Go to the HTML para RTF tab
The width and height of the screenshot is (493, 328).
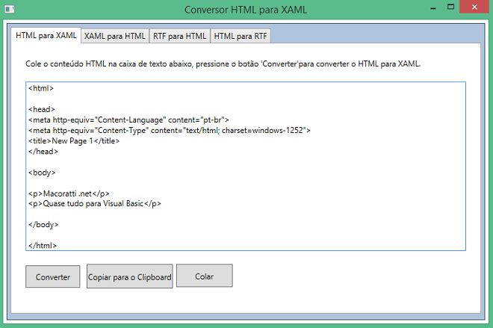(x=241, y=36)
